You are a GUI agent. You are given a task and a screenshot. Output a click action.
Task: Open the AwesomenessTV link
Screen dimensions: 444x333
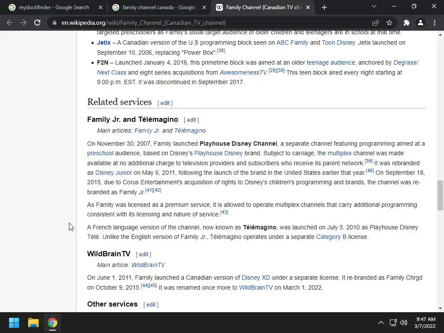pos(243,72)
